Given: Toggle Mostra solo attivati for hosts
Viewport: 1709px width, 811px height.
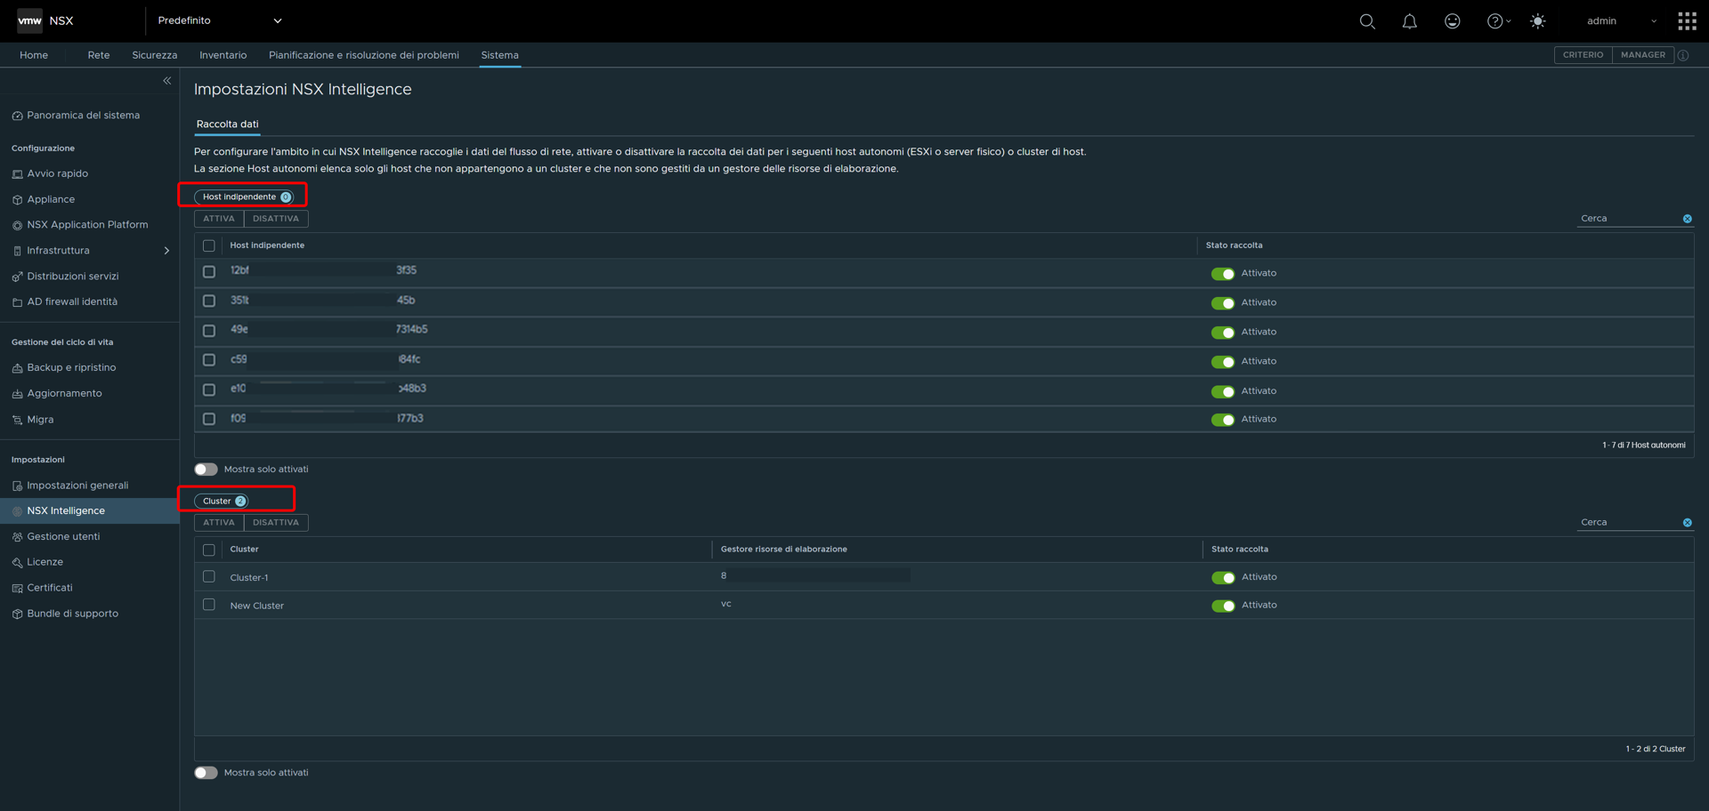Looking at the screenshot, I should click(x=206, y=470).
